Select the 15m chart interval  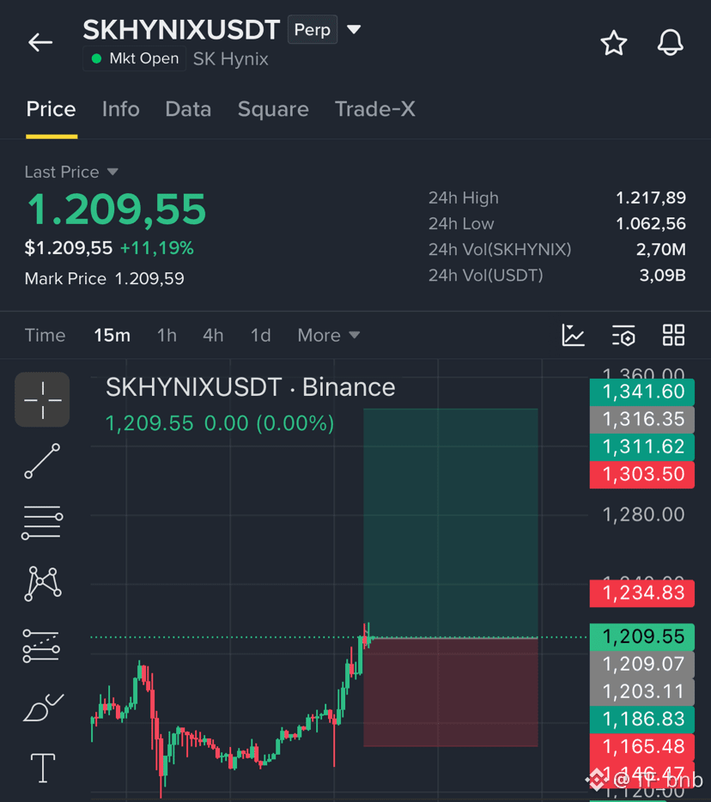click(112, 336)
